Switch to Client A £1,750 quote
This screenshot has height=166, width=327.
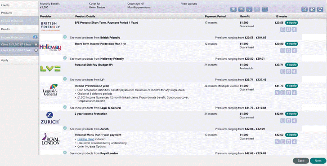[x=16, y=50]
